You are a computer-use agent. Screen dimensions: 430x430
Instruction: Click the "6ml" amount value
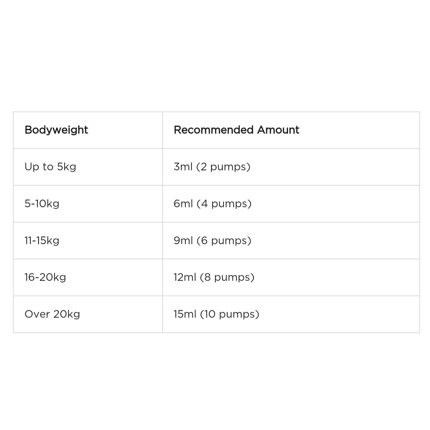click(x=183, y=204)
